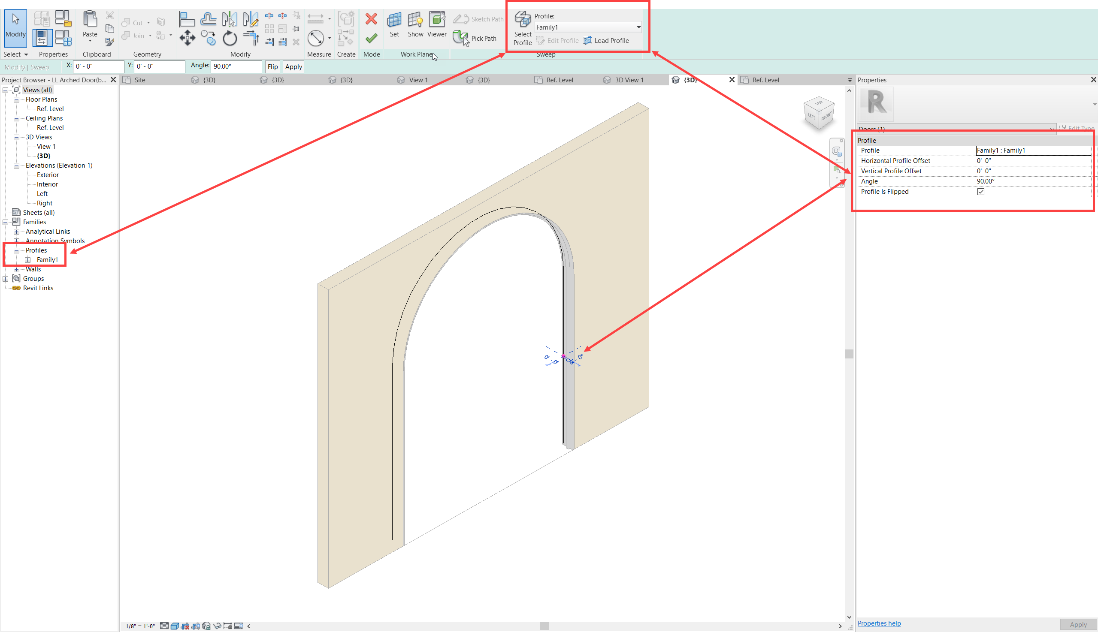The height and width of the screenshot is (632, 1098).
Task: Switch to the Site view tab
Action: coord(140,80)
